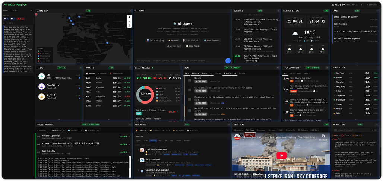Toggle the 'war' keyword monitor chip
This screenshot has width=383, height=181.
coord(337,135)
